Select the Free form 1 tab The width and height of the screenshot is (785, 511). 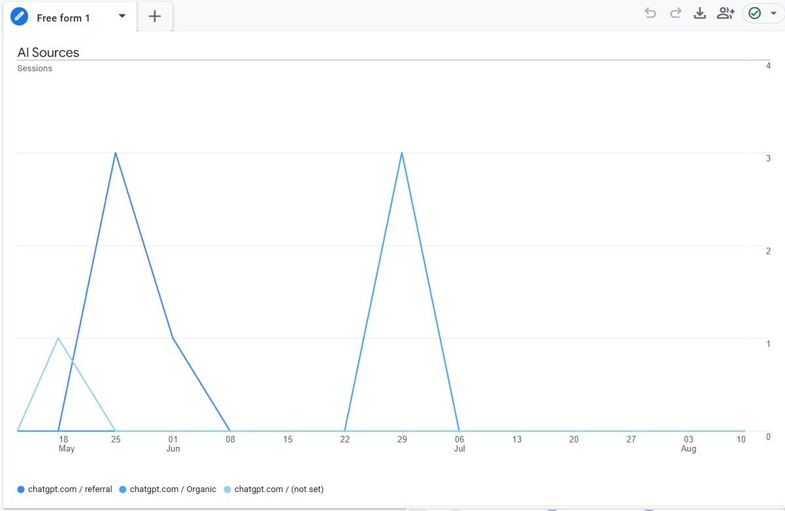pyautogui.click(x=63, y=18)
